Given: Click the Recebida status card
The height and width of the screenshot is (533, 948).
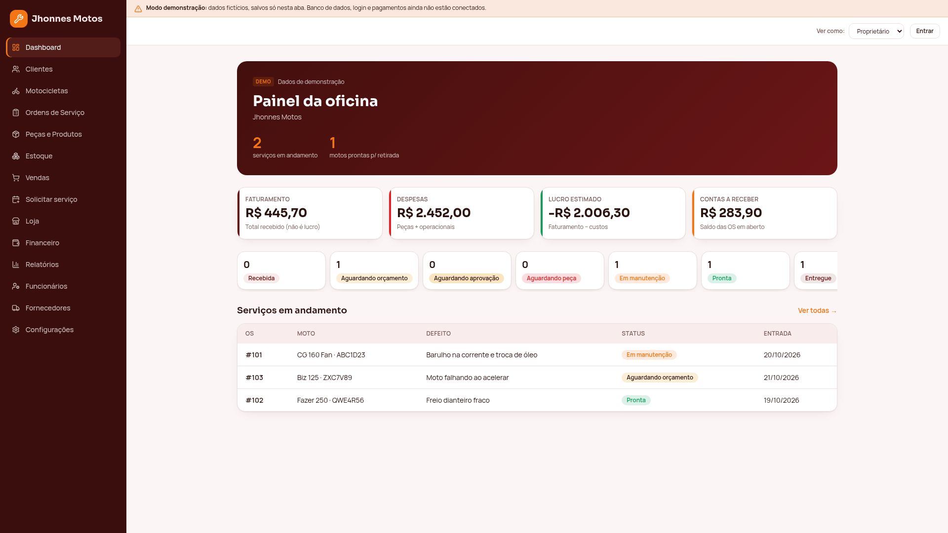Looking at the screenshot, I should tap(281, 270).
